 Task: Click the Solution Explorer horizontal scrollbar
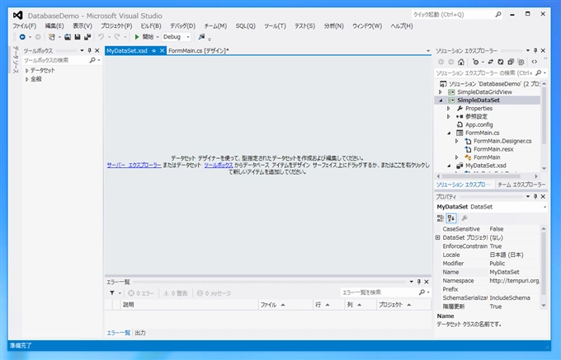coord(487,176)
